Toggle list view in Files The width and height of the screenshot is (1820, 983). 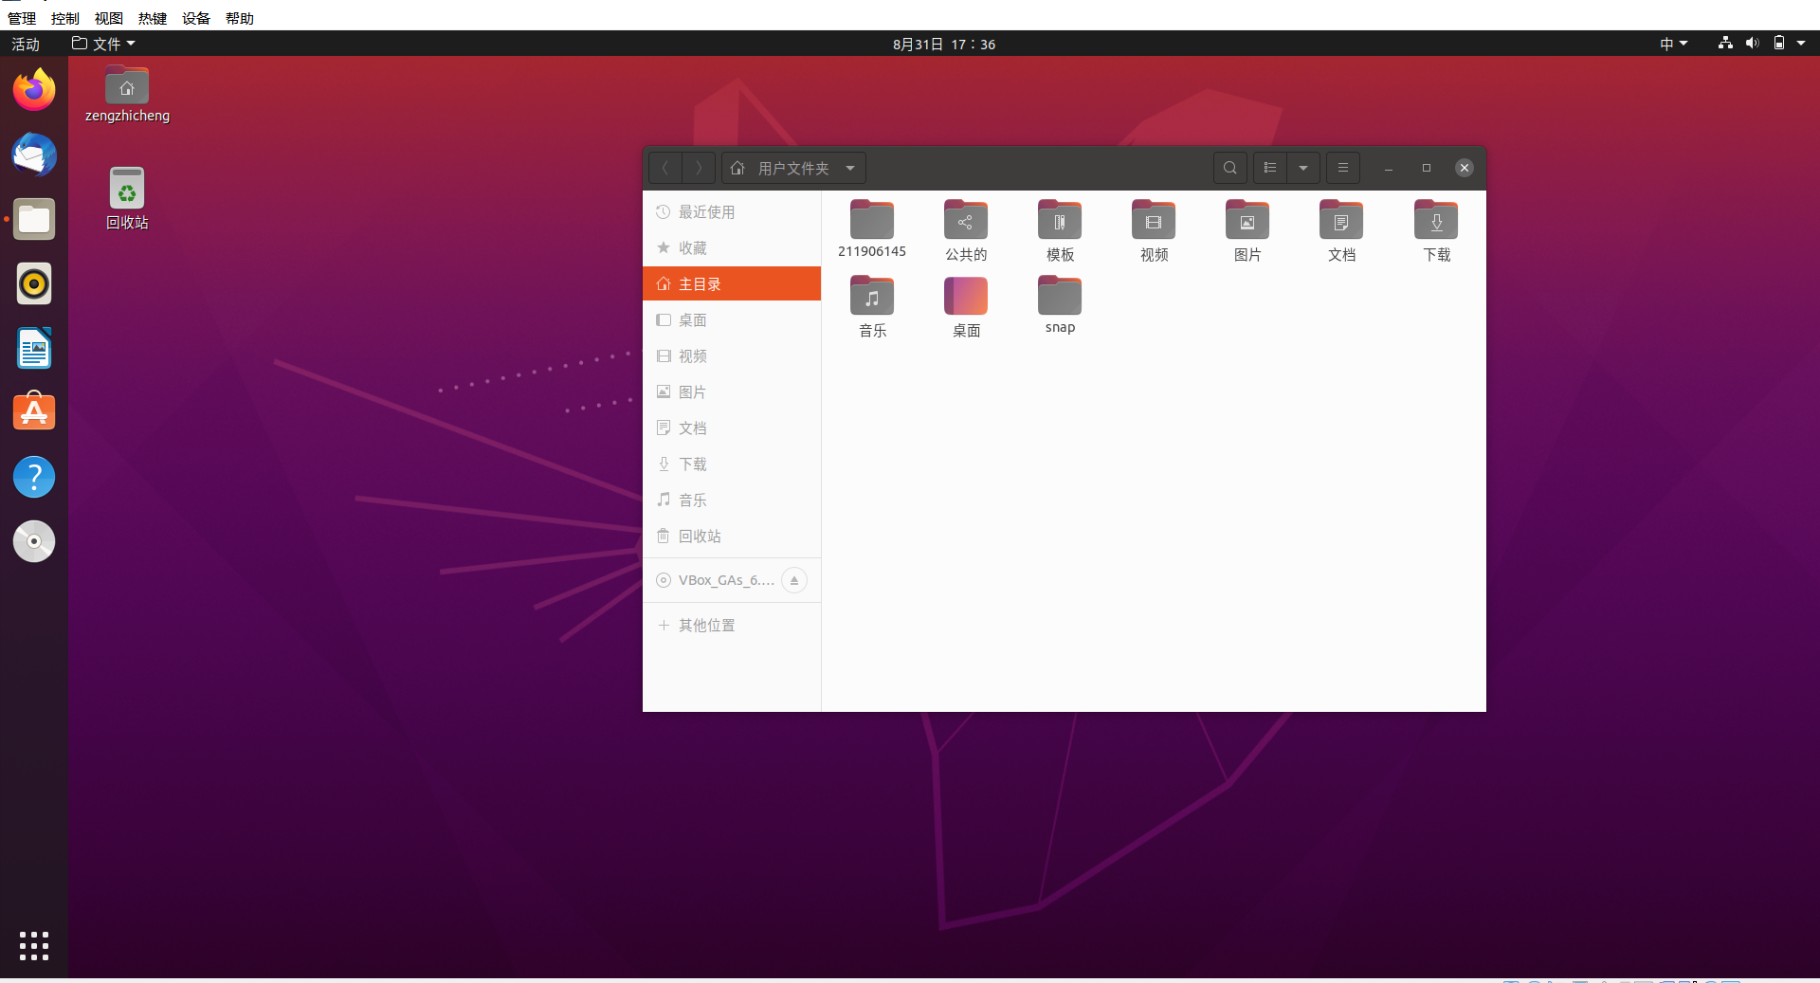tap(1270, 168)
